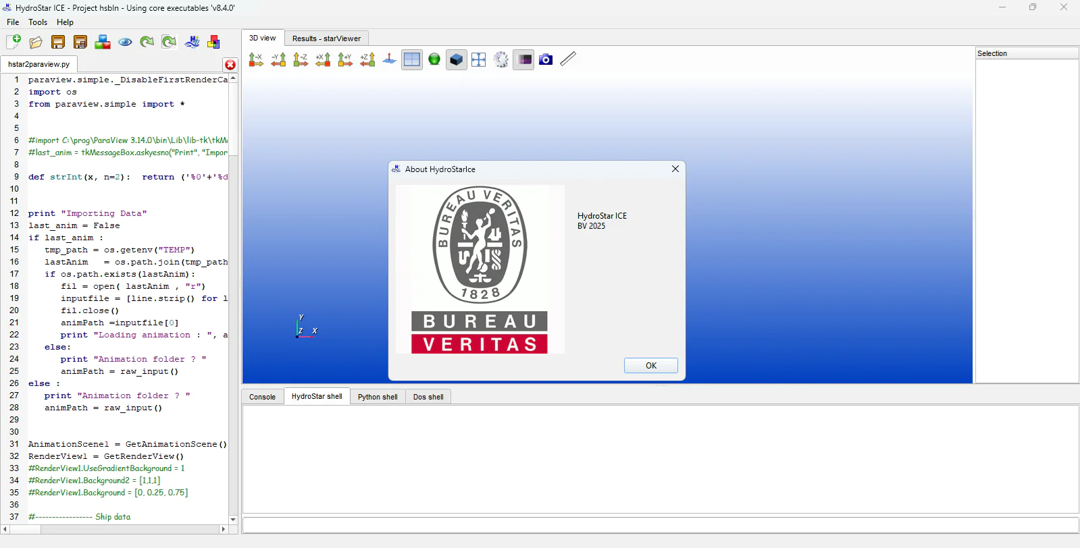Click the green sphere icon
This screenshot has width=1080, height=548.
click(x=434, y=59)
